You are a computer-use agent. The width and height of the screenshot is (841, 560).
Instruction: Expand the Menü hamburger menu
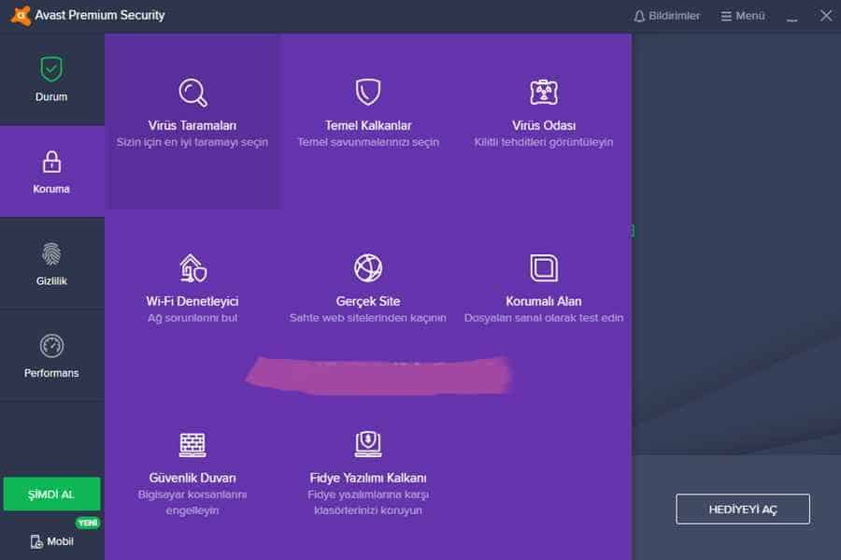click(x=743, y=16)
